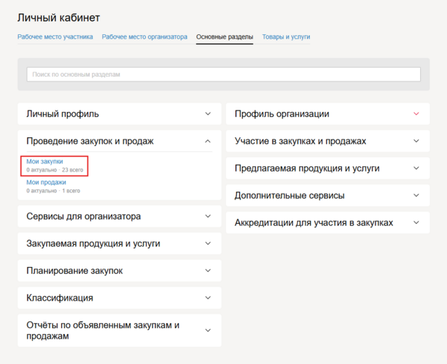
Task: Click the Личный кабинет page heading
Action: (x=58, y=17)
